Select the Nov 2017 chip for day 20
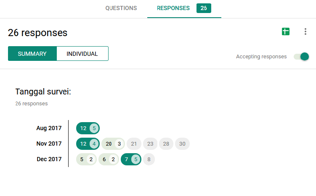This screenshot has height=196, width=316. [x=113, y=144]
